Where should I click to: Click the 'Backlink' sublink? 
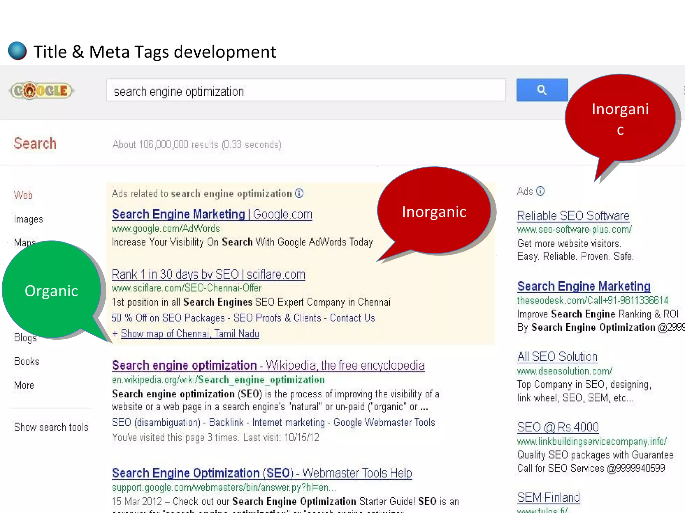[x=226, y=422]
